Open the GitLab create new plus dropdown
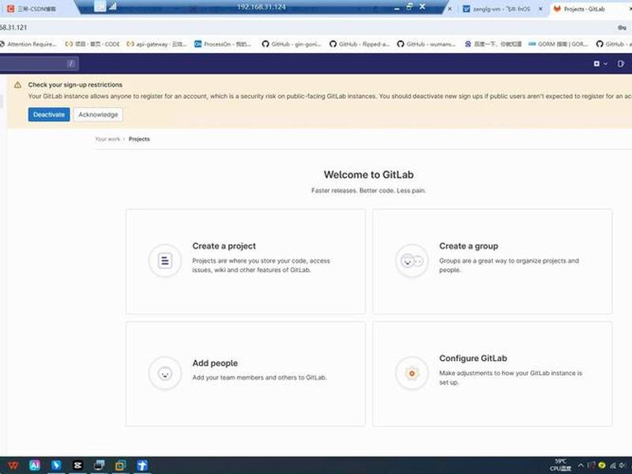The width and height of the screenshot is (632, 474). tap(600, 64)
